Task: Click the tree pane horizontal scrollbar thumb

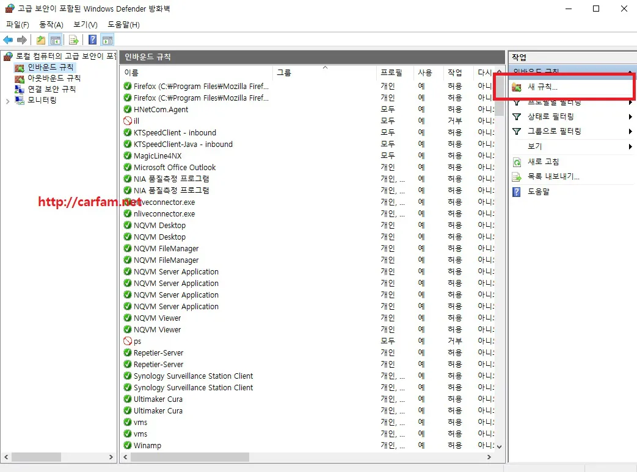Action: [x=36, y=457]
